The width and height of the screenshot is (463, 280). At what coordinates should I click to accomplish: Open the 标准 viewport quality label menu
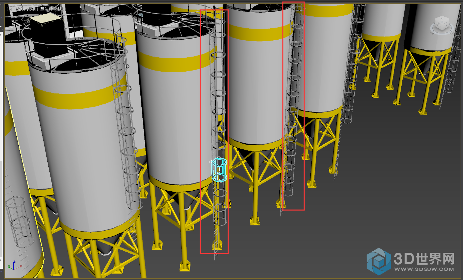click(32, 9)
